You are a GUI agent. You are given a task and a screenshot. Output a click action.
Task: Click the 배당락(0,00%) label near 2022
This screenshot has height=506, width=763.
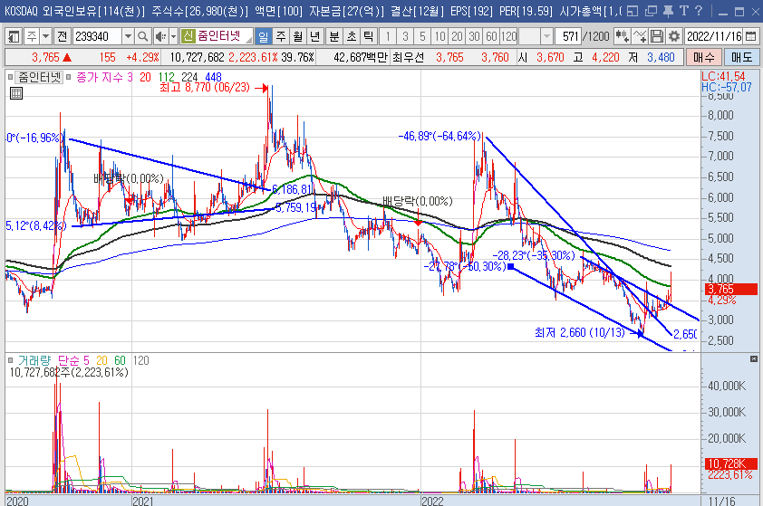418,201
